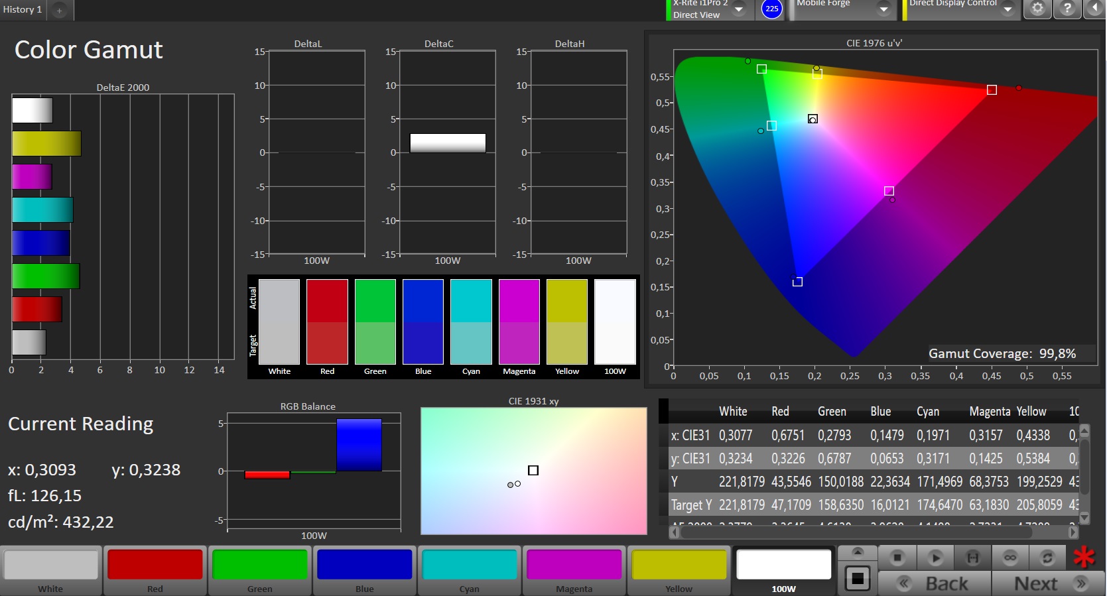Click the red asterisk icon

click(1084, 557)
